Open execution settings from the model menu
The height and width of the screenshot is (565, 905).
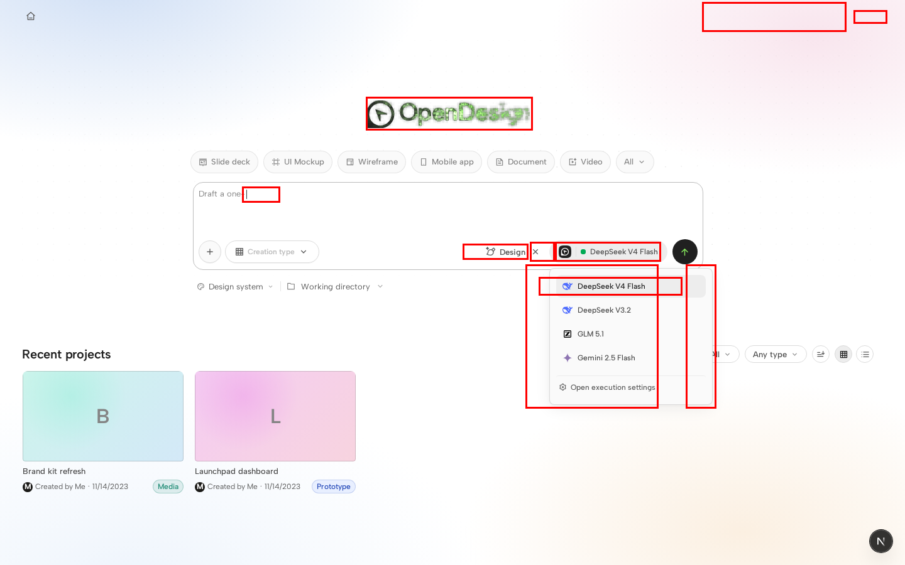coord(630,387)
